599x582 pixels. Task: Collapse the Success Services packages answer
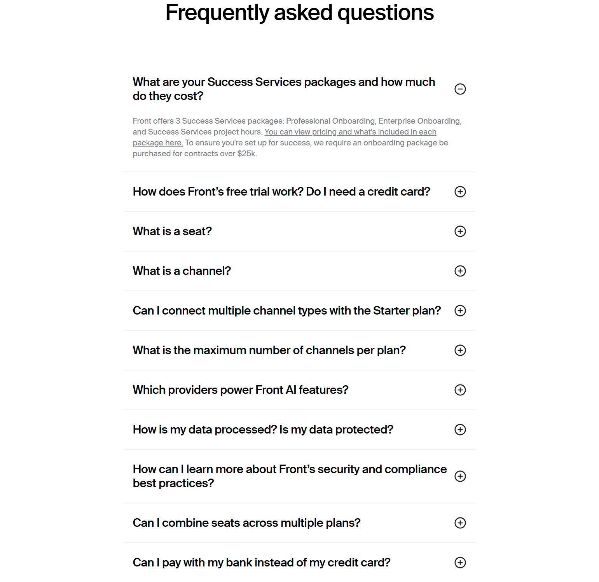(460, 89)
